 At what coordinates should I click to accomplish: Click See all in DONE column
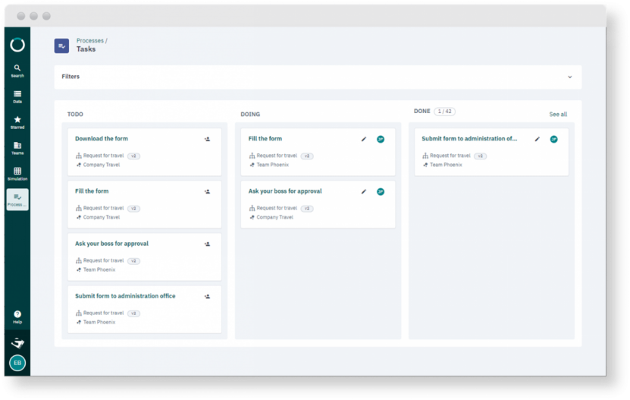tap(558, 115)
